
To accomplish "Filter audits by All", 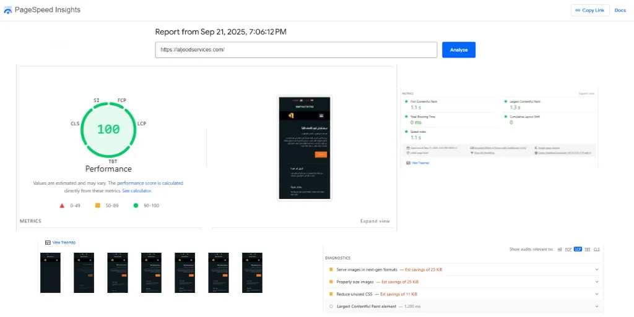I will [x=560, y=250].
